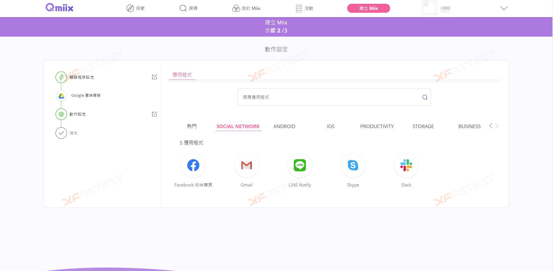Focus the 搜尋應用程式 search field

[334, 97]
